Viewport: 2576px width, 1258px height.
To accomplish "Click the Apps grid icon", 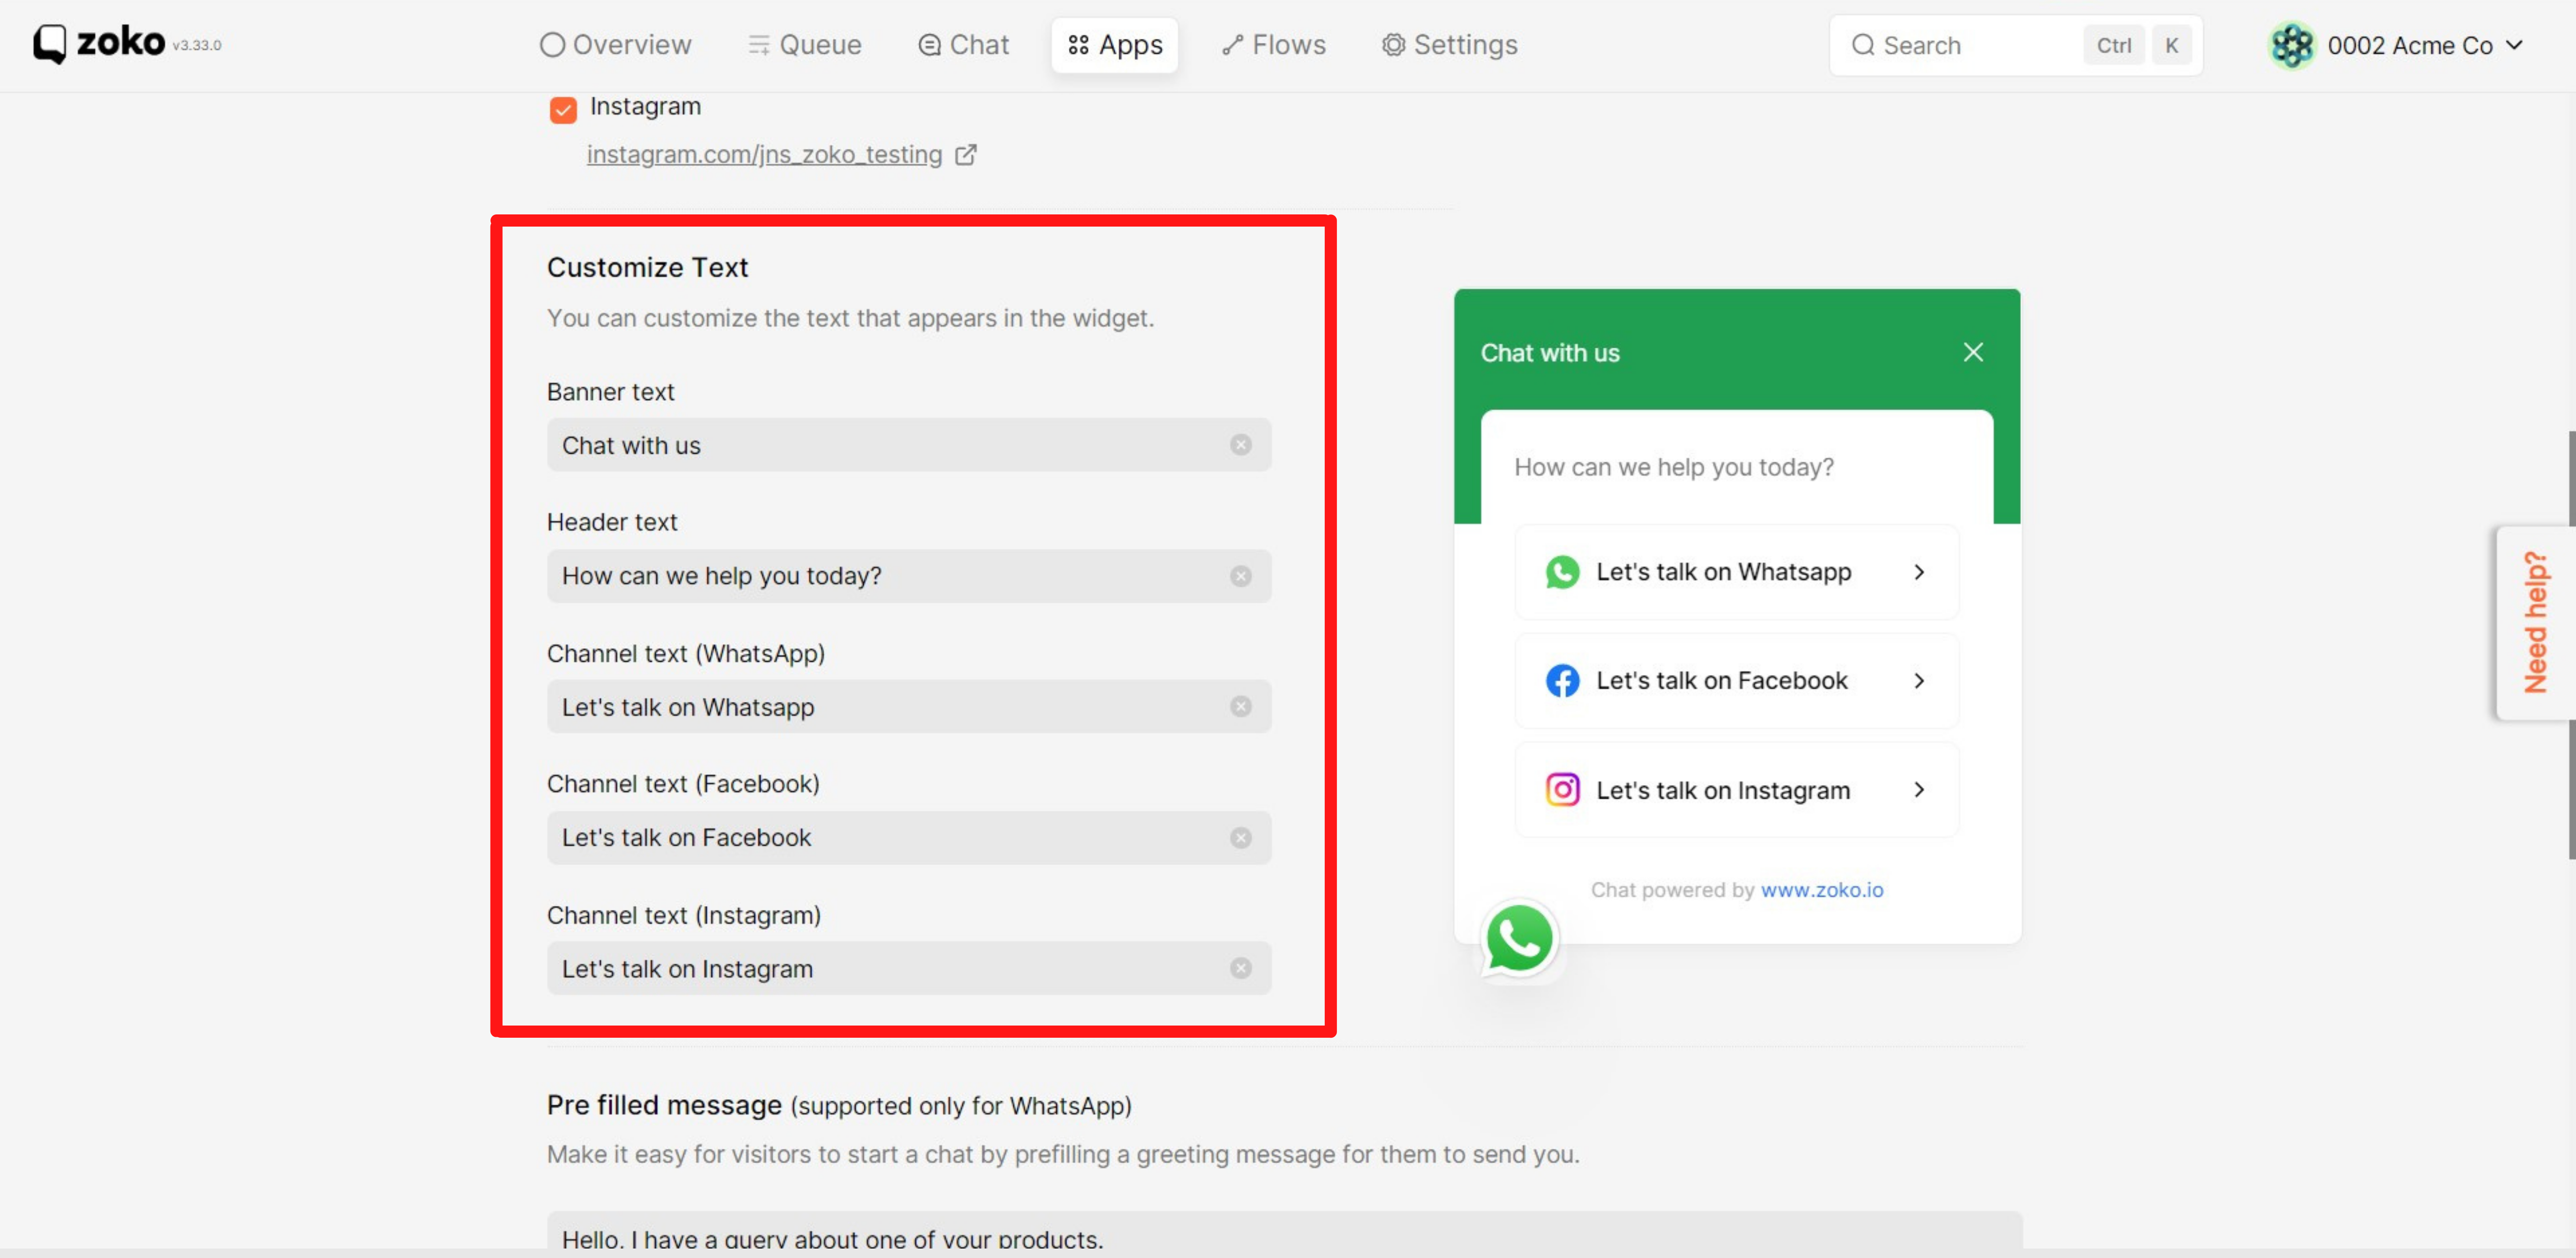I will coord(1077,45).
